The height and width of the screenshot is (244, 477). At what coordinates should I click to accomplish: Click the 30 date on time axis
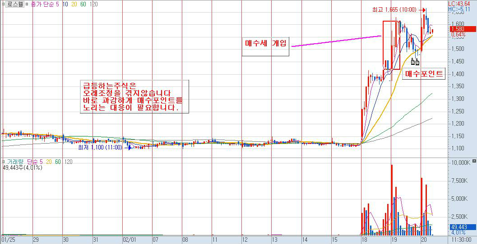(x=66, y=240)
